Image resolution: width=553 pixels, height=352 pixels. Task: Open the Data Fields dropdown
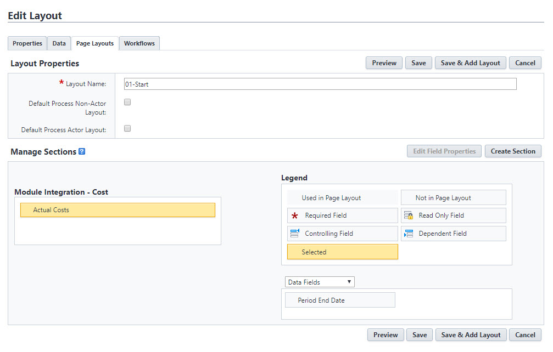point(319,281)
